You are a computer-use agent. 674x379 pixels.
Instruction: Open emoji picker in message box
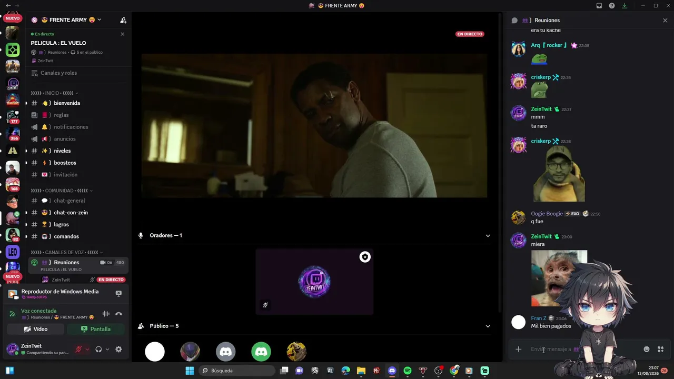[x=647, y=349]
